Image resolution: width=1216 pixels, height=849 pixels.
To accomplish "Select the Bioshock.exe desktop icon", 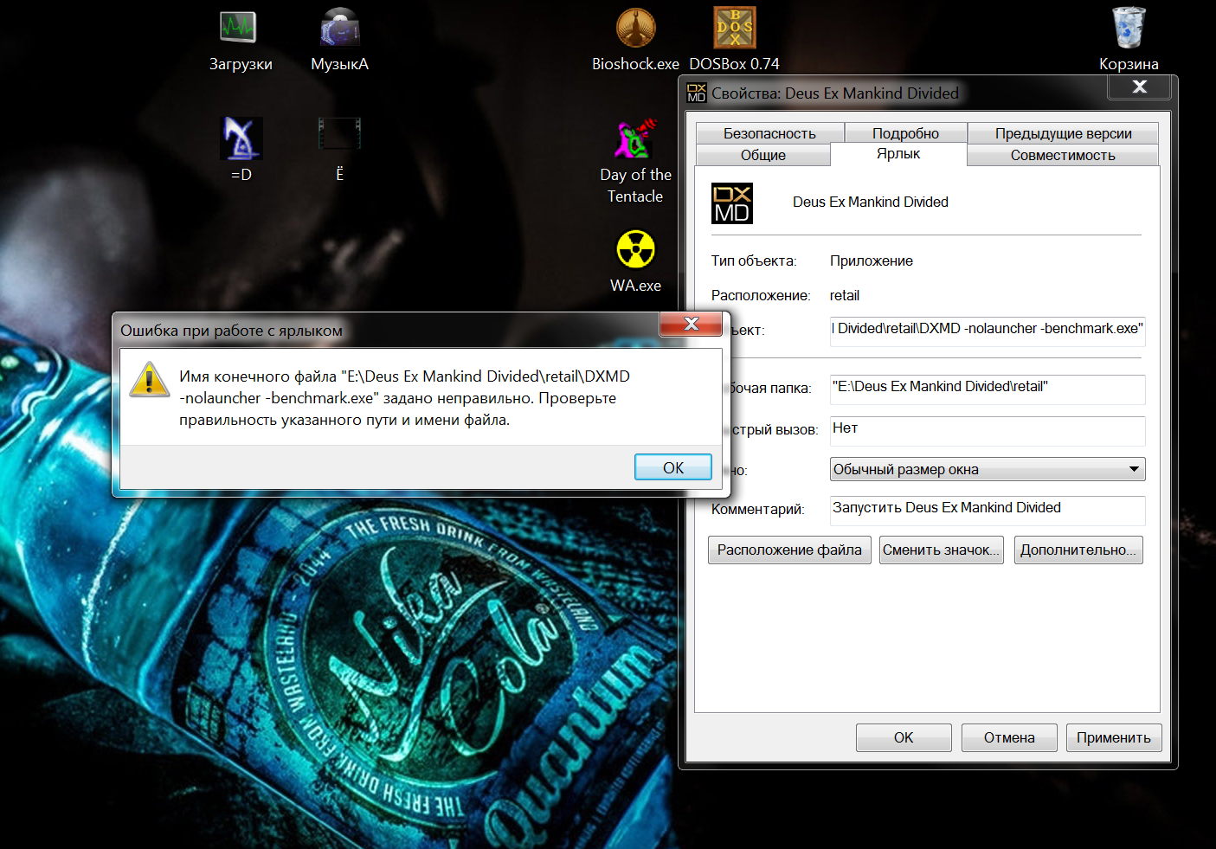I will click(x=635, y=41).
